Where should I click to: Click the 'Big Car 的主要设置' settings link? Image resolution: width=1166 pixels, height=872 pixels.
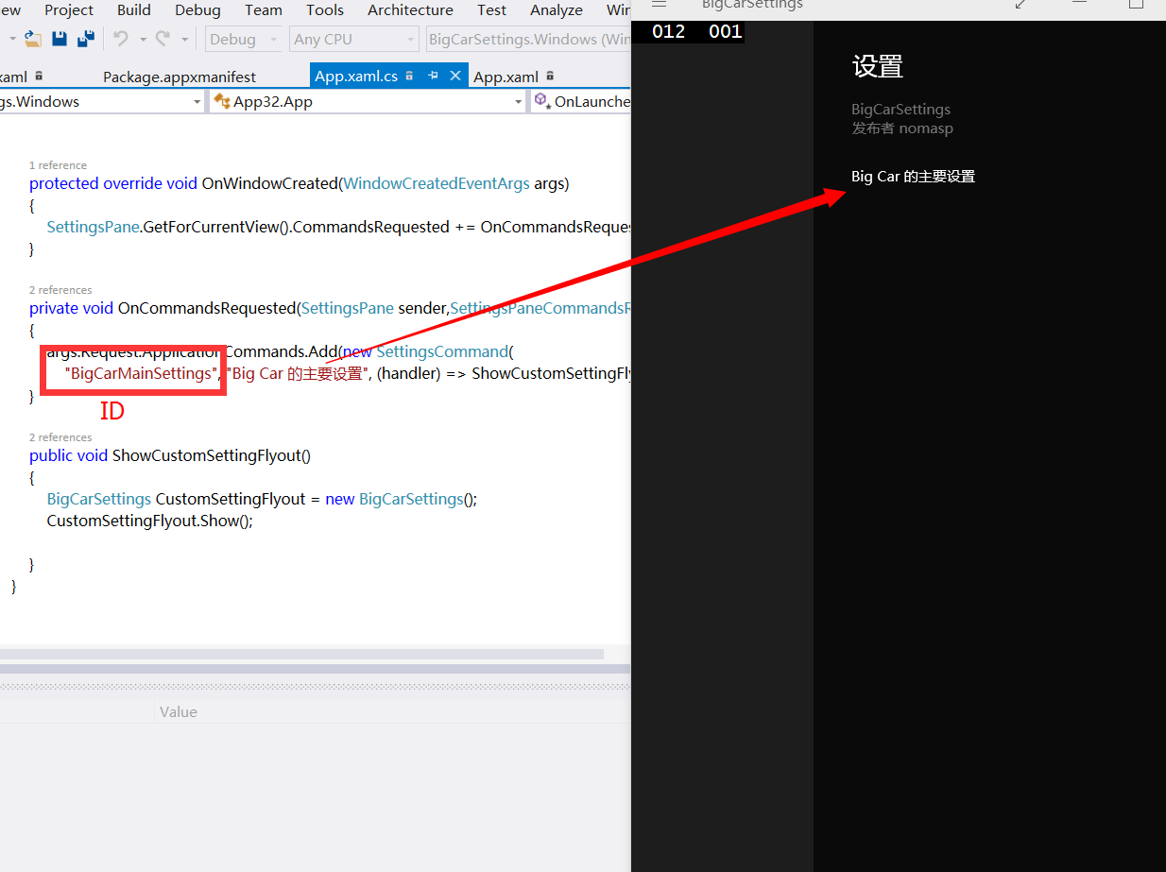[x=913, y=177]
